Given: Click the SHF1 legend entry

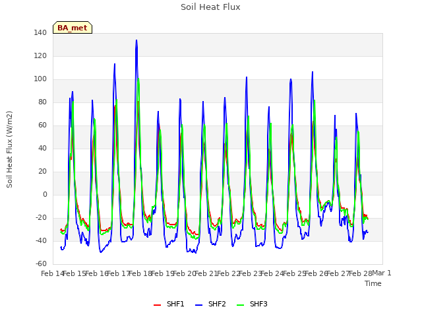Looking at the screenshot, I should pos(169,304).
